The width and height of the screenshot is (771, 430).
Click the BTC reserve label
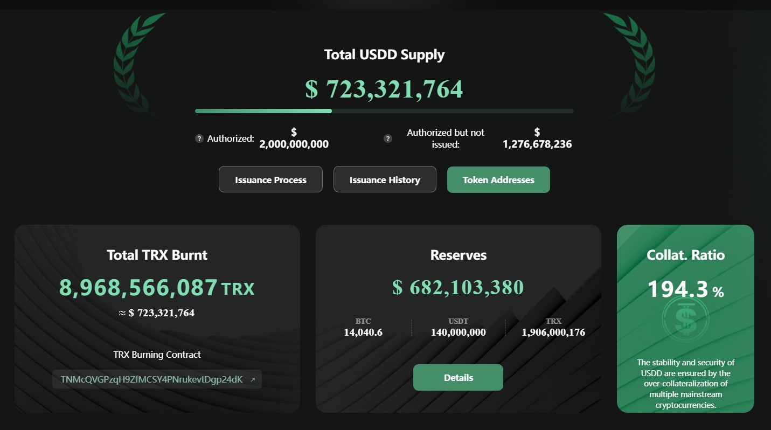pyautogui.click(x=363, y=321)
